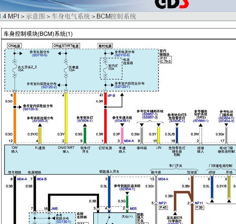Open the SD957-2 parking assist reference
This screenshot has width=236, height=224.
(x=150, y=117)
